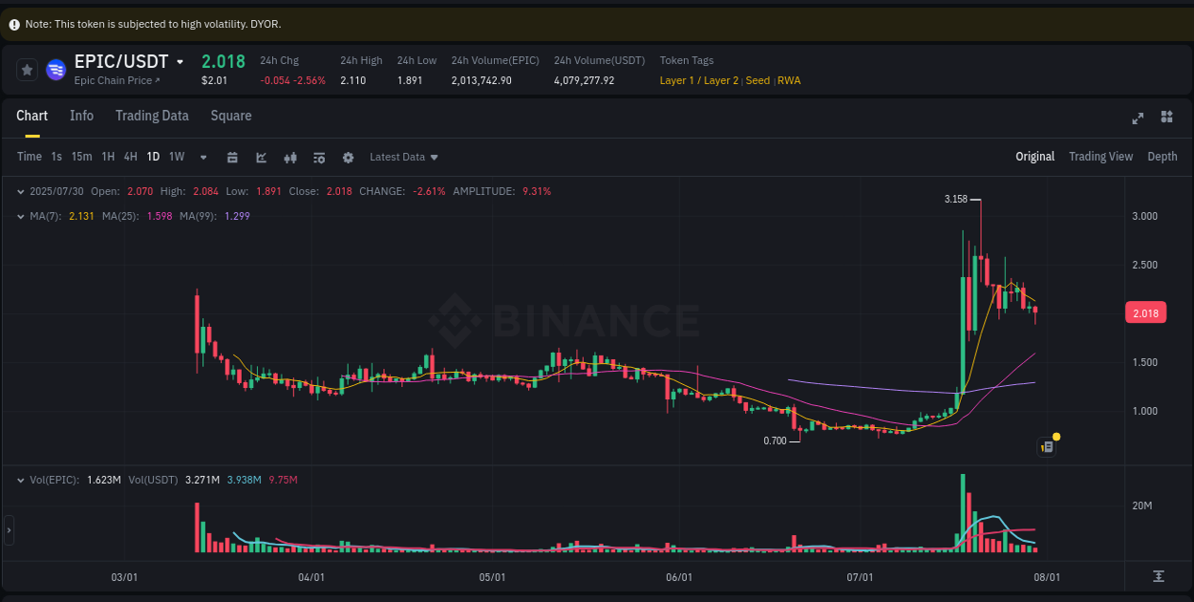The width and height of the screenshot is (1194, 602).
Task: Collapse the Vol(EPIC) indicator row
Action: click(21, 480)
